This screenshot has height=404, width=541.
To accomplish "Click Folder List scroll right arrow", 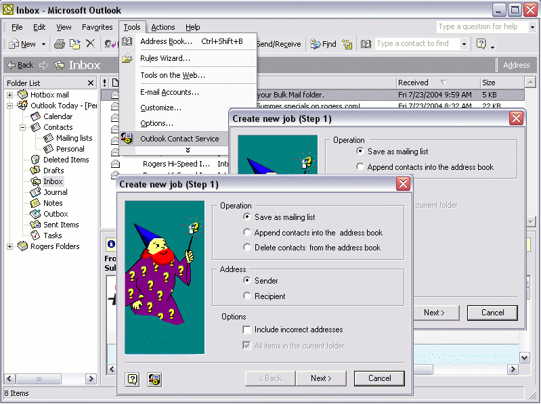I will point(91,379).
